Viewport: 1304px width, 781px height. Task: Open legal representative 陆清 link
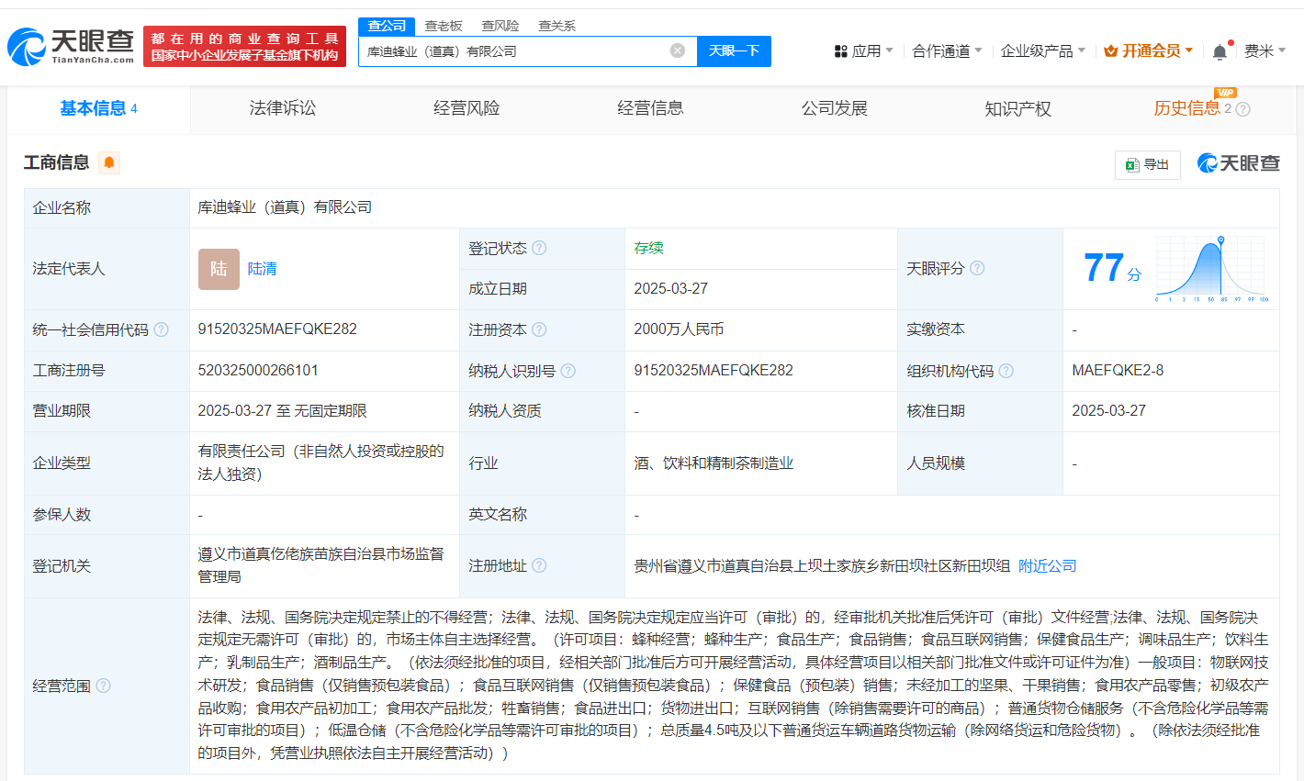pyautogui.click(x=262, y=269)
